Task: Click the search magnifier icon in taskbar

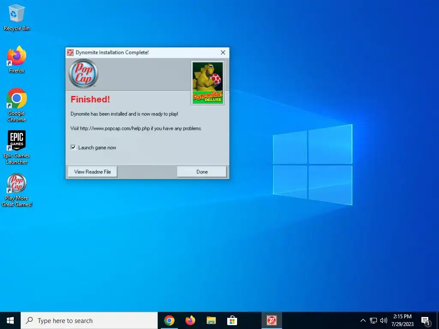Action: (x=29, y=320)
